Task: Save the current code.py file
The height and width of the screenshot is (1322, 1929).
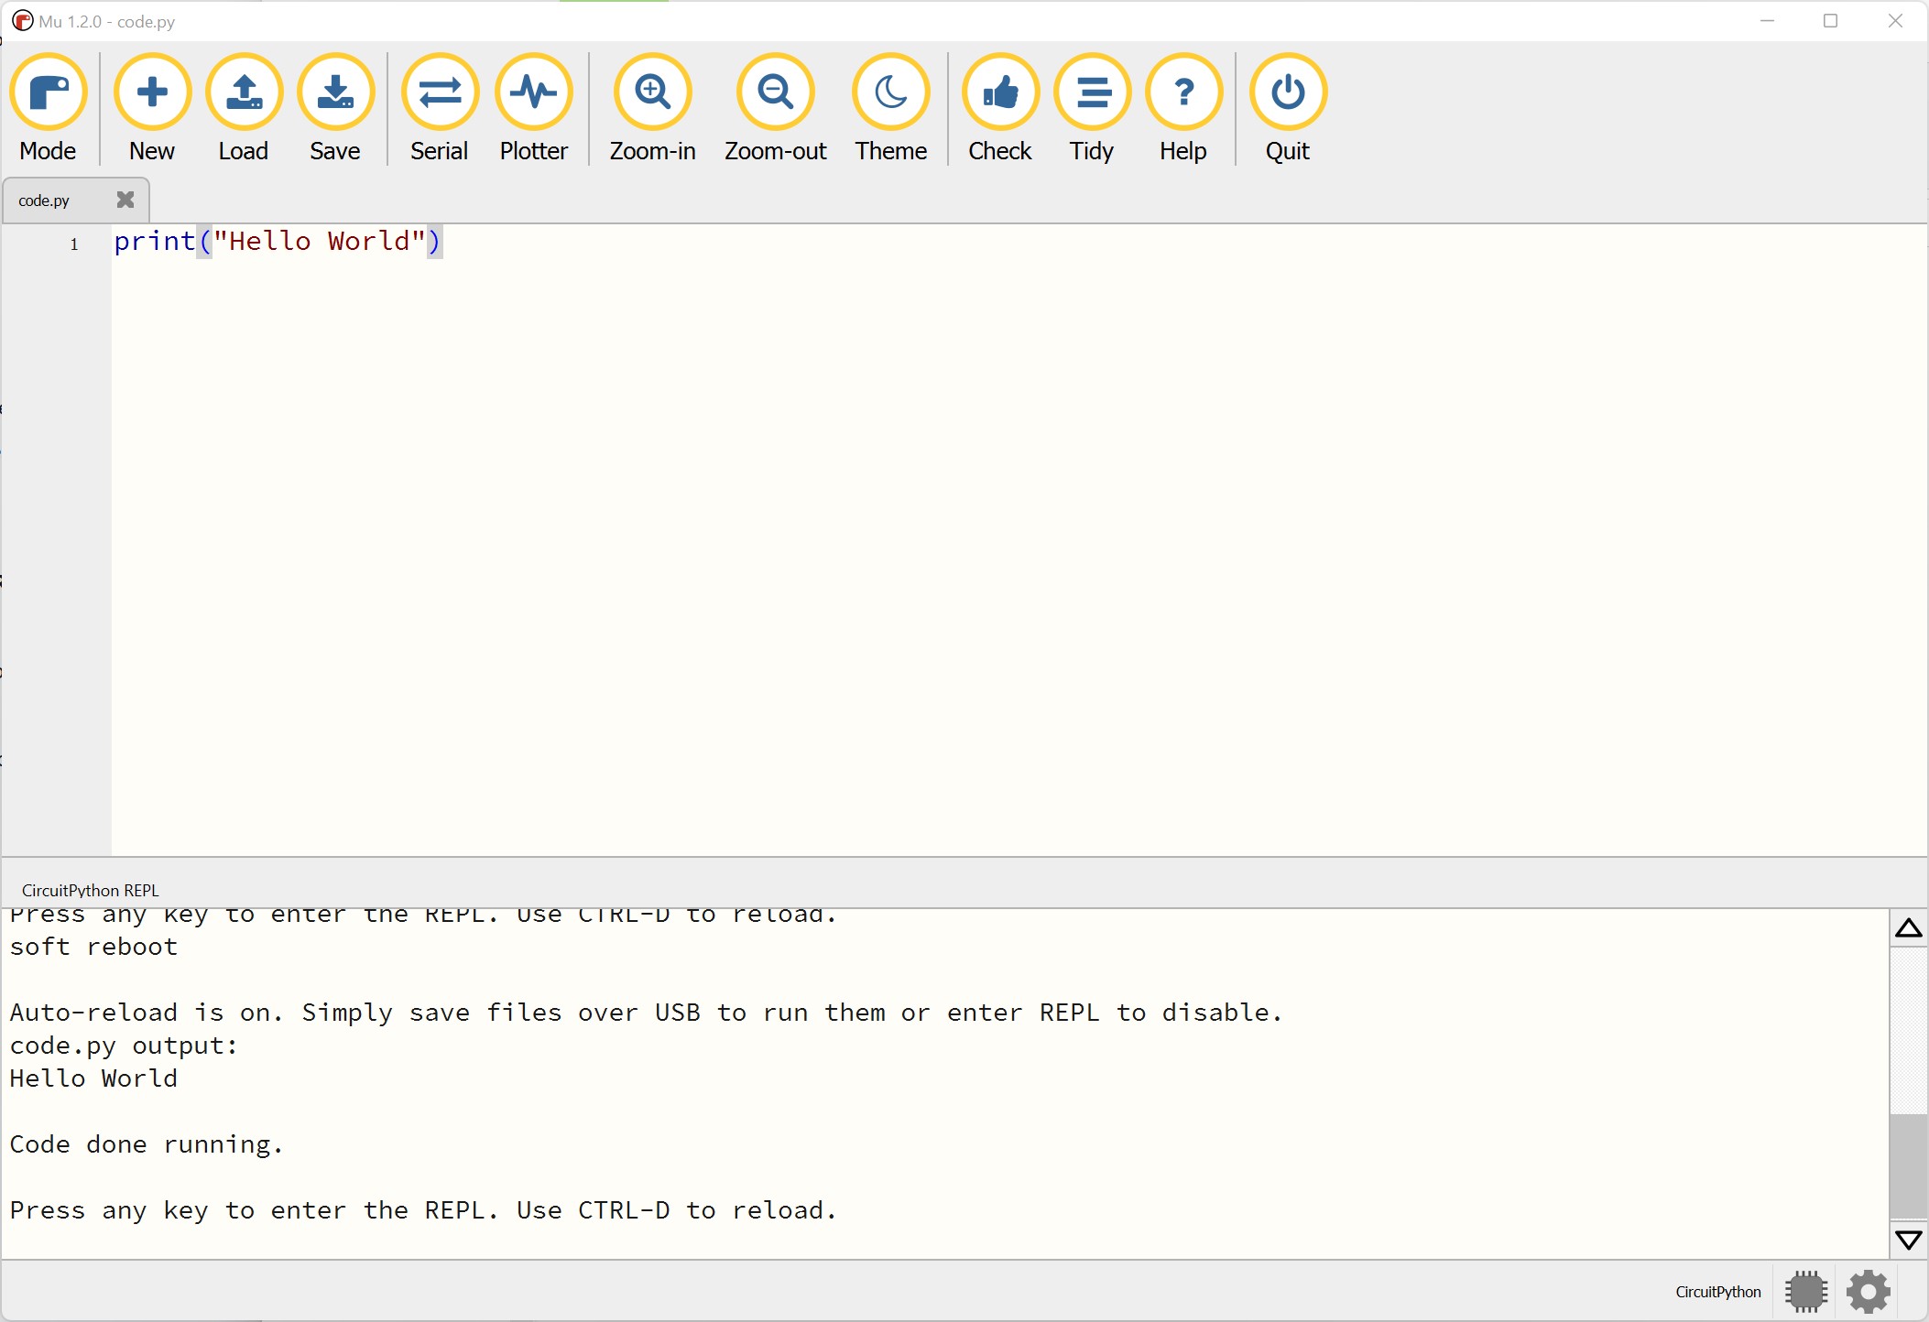Action: point(335,108)
